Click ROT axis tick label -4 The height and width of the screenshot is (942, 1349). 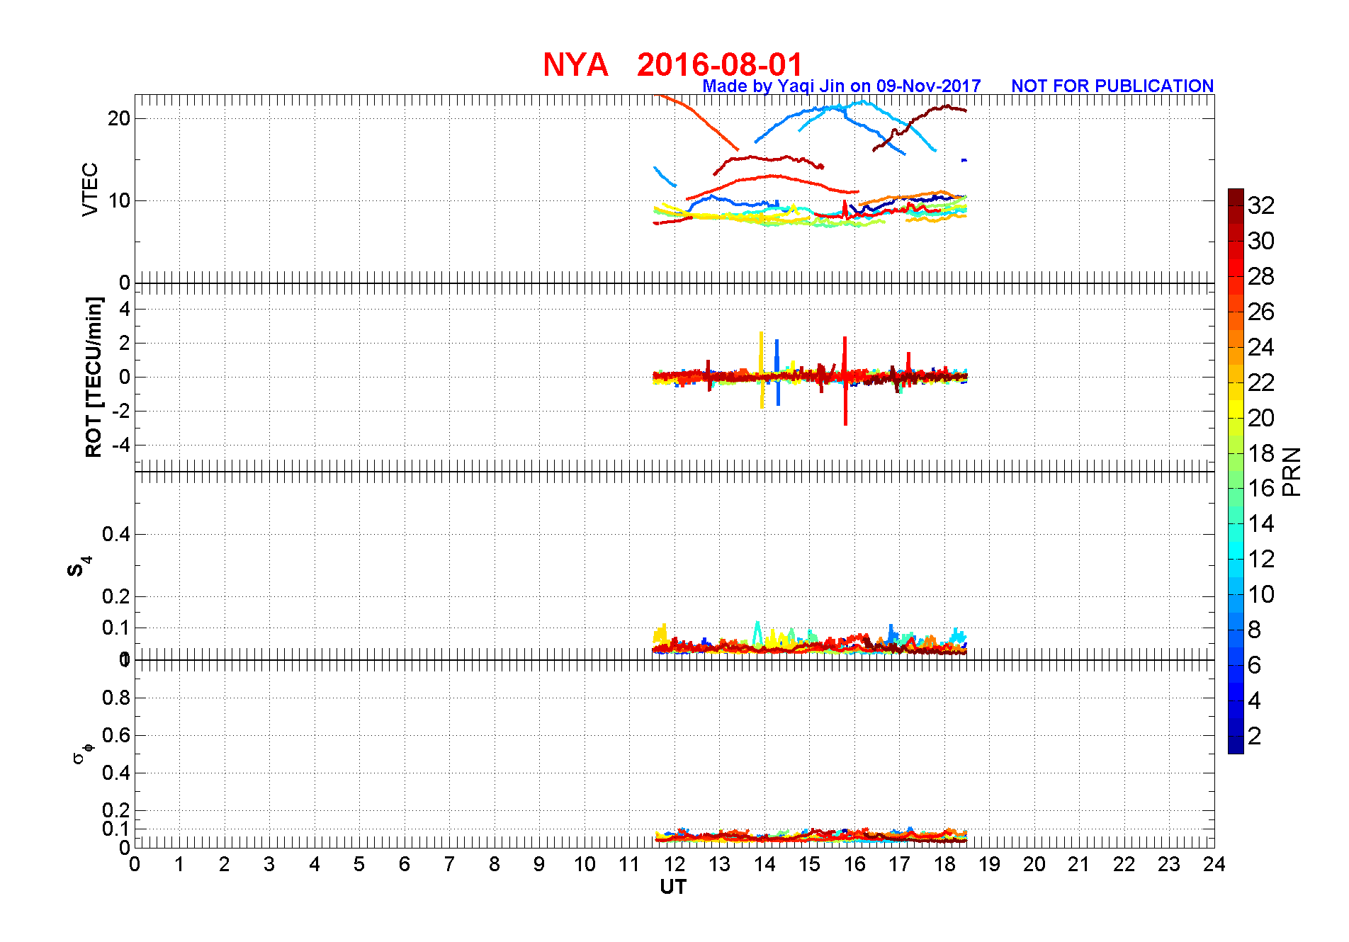pyautogui.click(x=120, y=445)
